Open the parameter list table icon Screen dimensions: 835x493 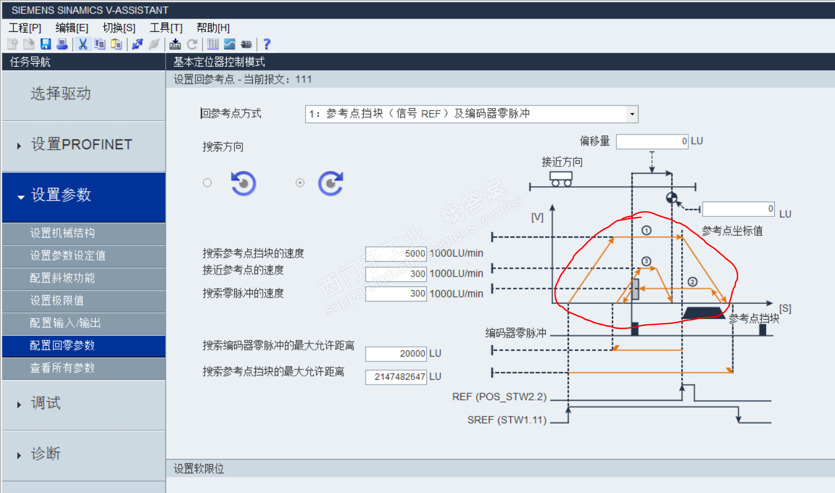pyautogui.click(x=213, y=44)
